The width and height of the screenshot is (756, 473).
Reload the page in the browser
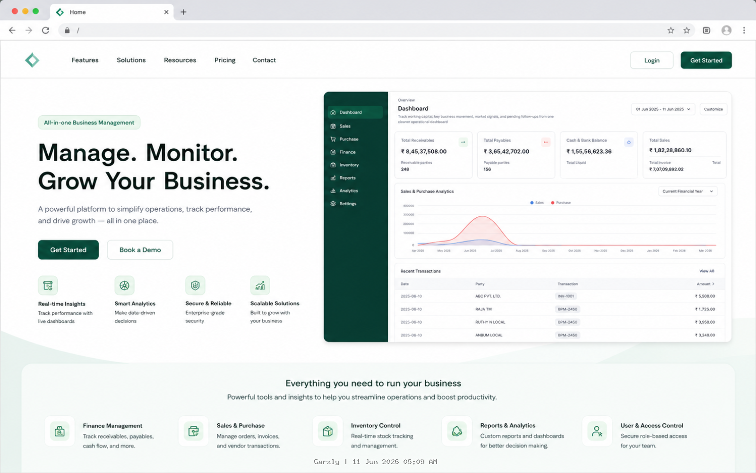(x=45, y=30)
